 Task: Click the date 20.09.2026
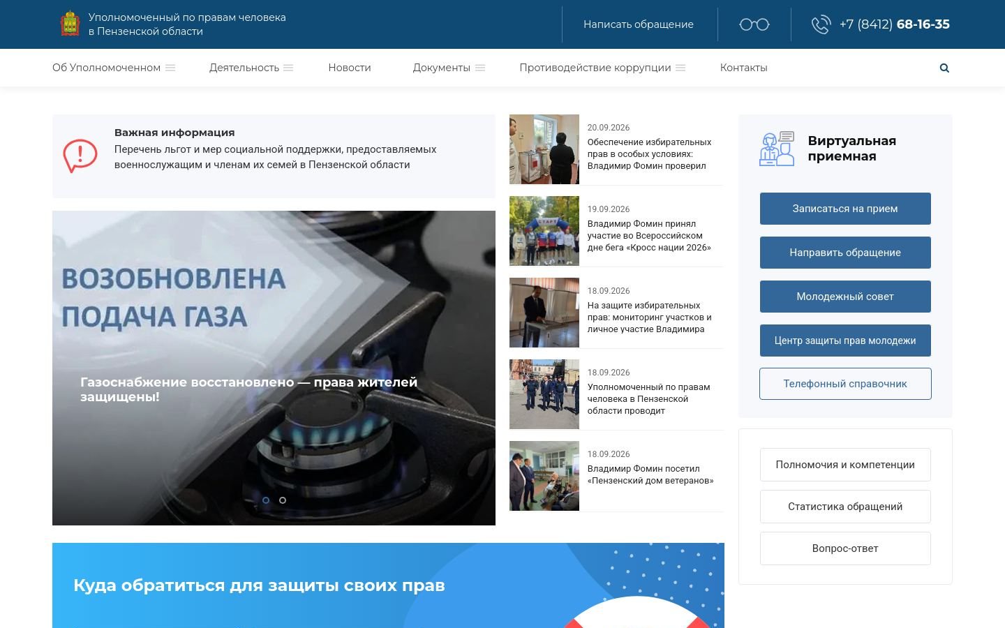609,128
